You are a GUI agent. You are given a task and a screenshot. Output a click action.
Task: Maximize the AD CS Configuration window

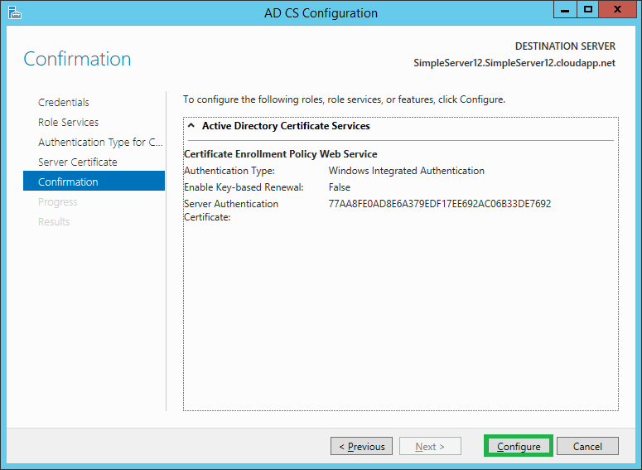click(588, 10)
